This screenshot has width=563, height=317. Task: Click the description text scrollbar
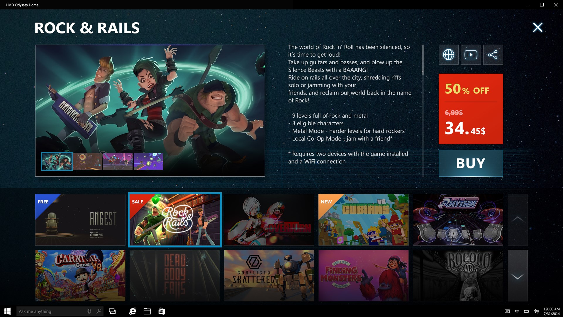click(x=423, y=60)
